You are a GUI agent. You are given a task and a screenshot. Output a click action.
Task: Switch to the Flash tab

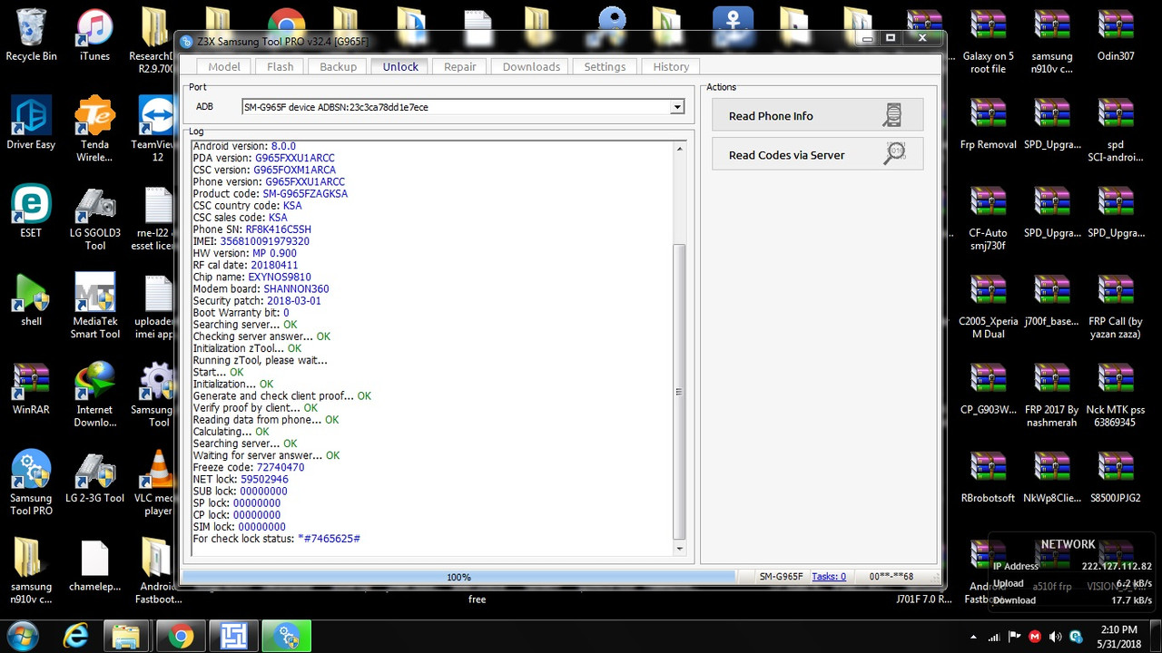pos(281,66)
